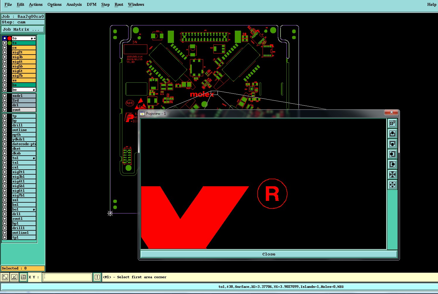The width and height of the screenshot is (438, 294).
Task: Select the ydkdrl layer row
Action: coord(24,139)
